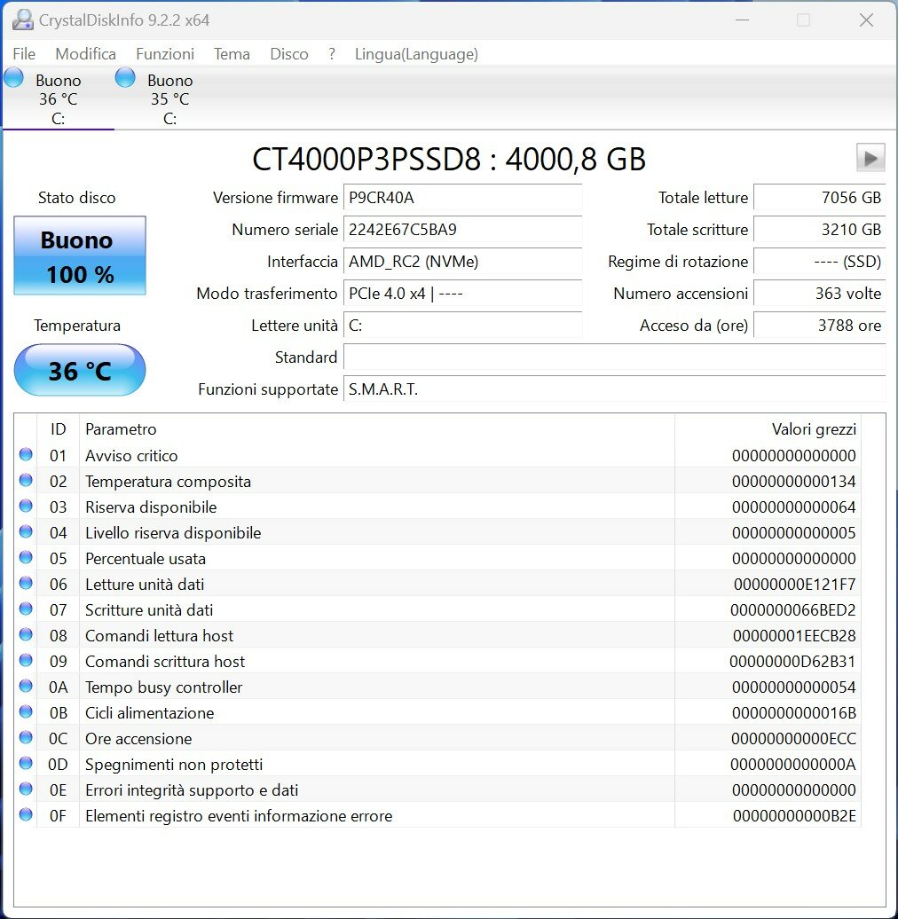Click the Stato disco label
898x919 pixels.
77,198
